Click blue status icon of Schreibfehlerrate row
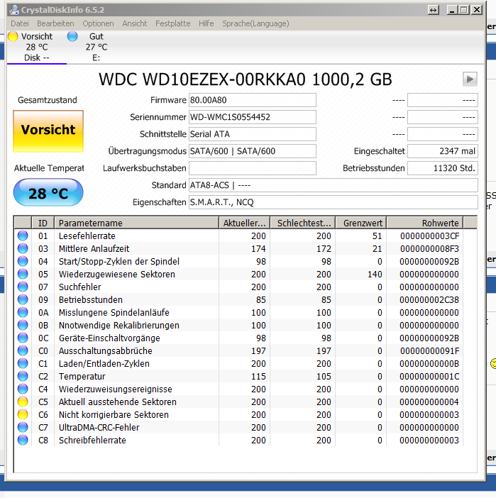 tap(23, 441)
